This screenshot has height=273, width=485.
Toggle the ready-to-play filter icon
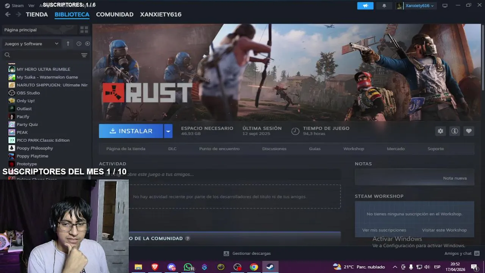pos(88,44)
